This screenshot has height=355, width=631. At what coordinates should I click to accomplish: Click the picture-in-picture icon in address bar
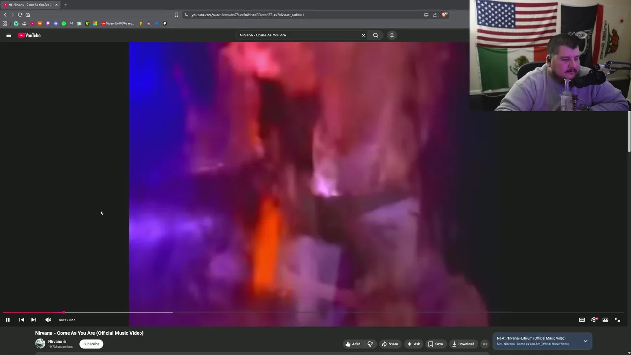point(426,15)
